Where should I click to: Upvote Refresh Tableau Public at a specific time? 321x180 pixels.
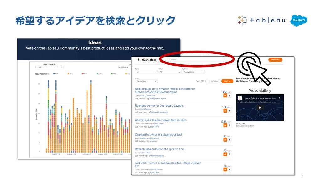coord(225,154)
